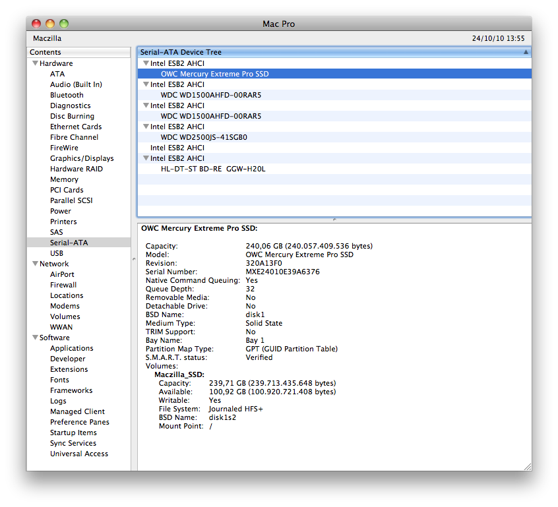
Task: Collapse the Intel ESB2 AHCI node containing the BD-RE drive
Action: [145, 158]
